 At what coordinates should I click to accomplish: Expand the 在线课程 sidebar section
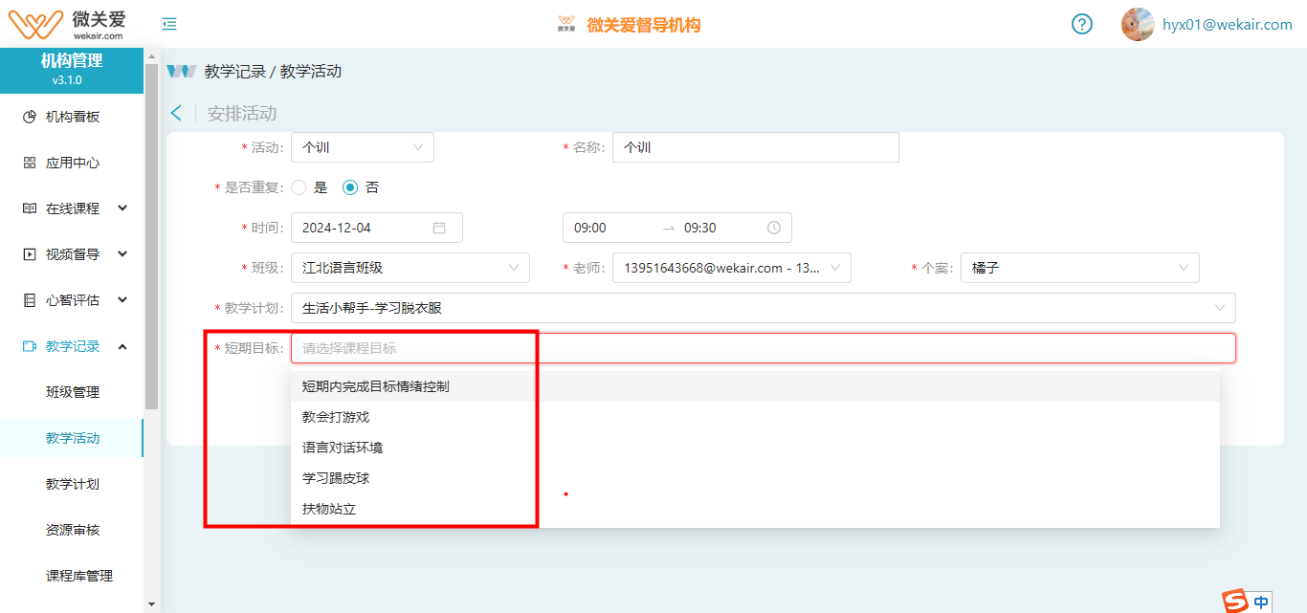click(x=75, y=208)
